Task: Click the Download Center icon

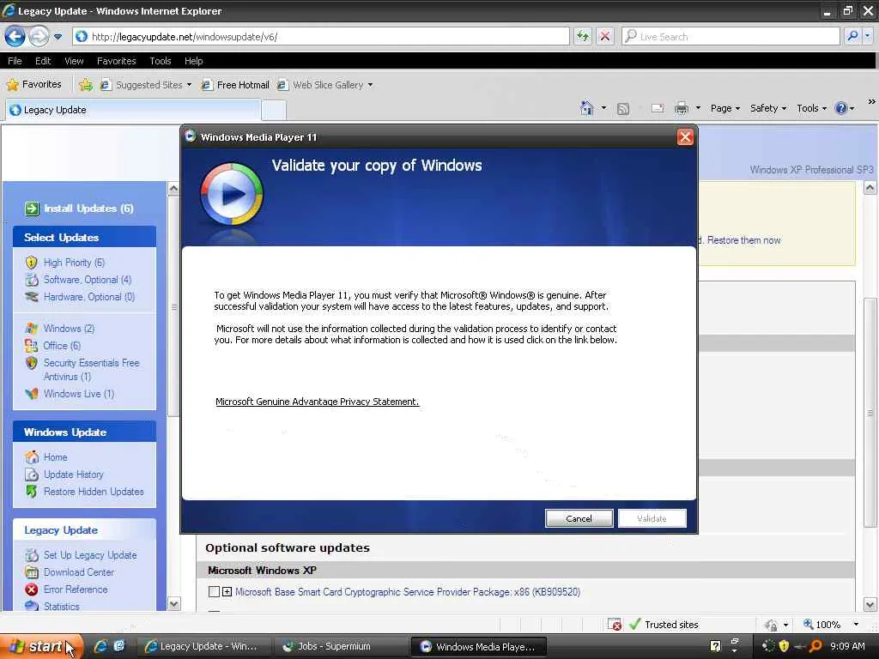Action: tap(32, 572)
